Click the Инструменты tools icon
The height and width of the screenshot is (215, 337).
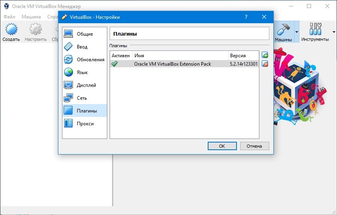315,29
